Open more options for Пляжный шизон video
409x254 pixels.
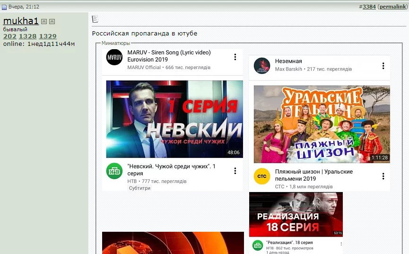(383, 176)
